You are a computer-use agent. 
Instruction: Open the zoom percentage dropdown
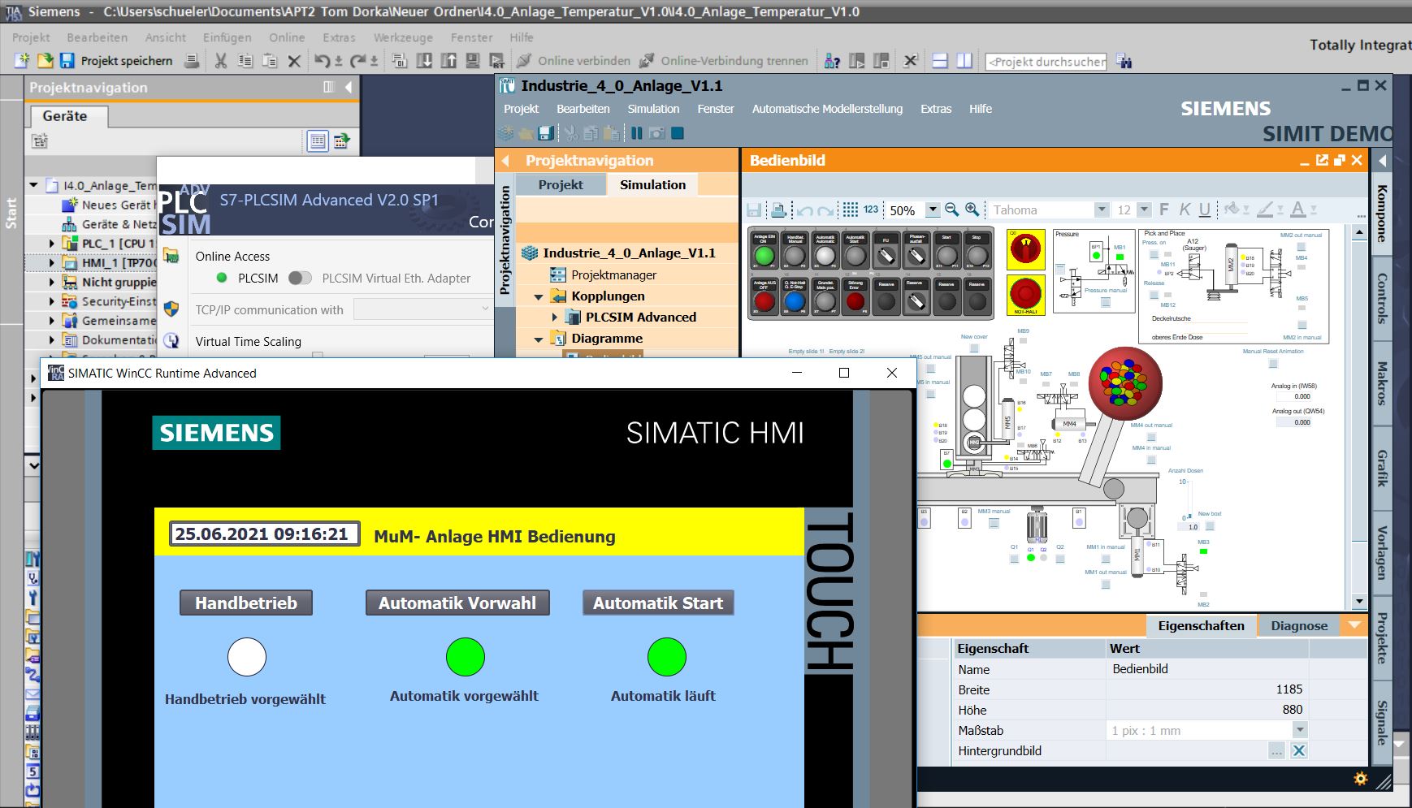(x=933, y=210)
